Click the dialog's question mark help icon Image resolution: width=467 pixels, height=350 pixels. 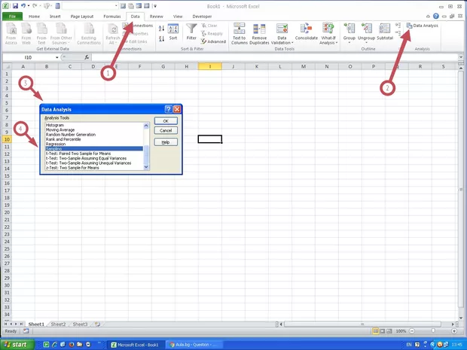[168, 109]
